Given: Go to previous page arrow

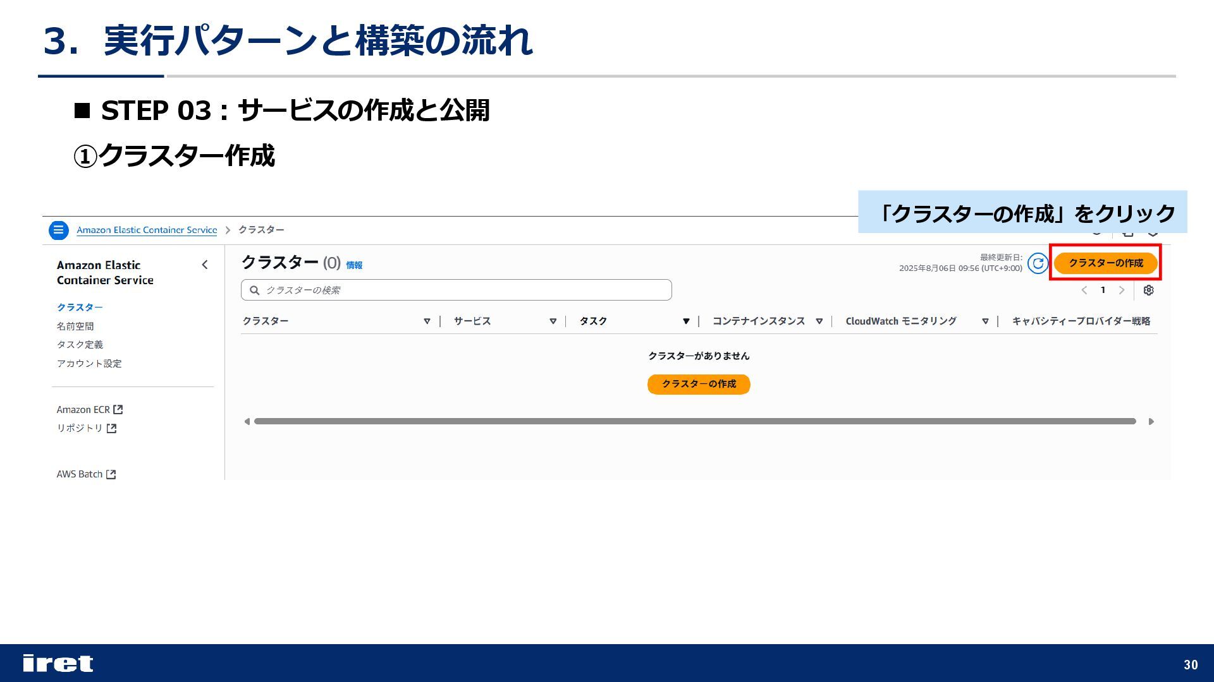Looking at the screenshot, I should [x=1084, y=290].
